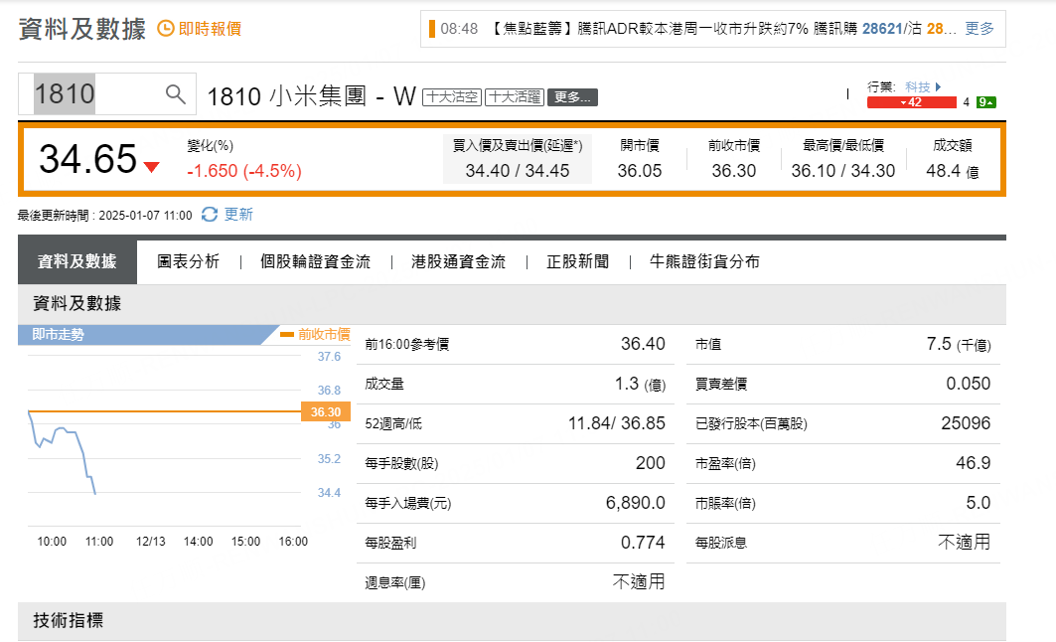The height and width of the screenshot is (642, 1056).
Task: Click the 52週高/低 value 11.84/ 36.85
Action: click(x=617, y=423)
